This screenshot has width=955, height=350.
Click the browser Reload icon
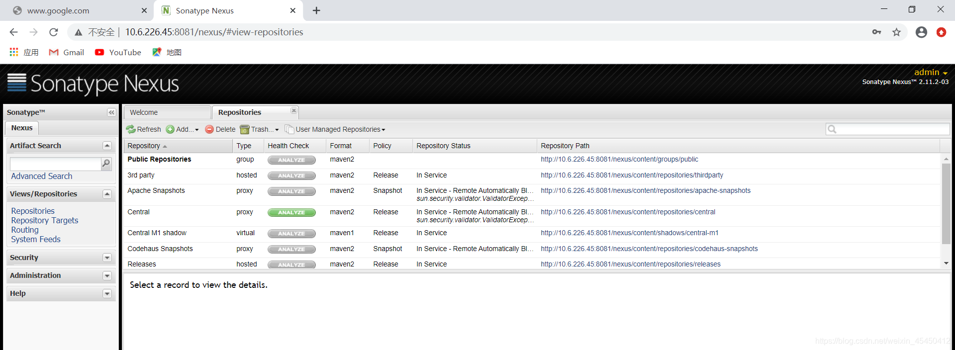pyautogui.click(x=54, y=32)
